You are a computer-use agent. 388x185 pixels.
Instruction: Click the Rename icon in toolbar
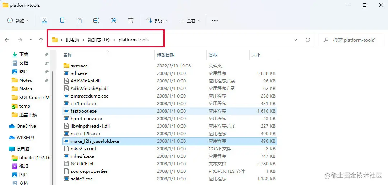click(x=96, y=20)
